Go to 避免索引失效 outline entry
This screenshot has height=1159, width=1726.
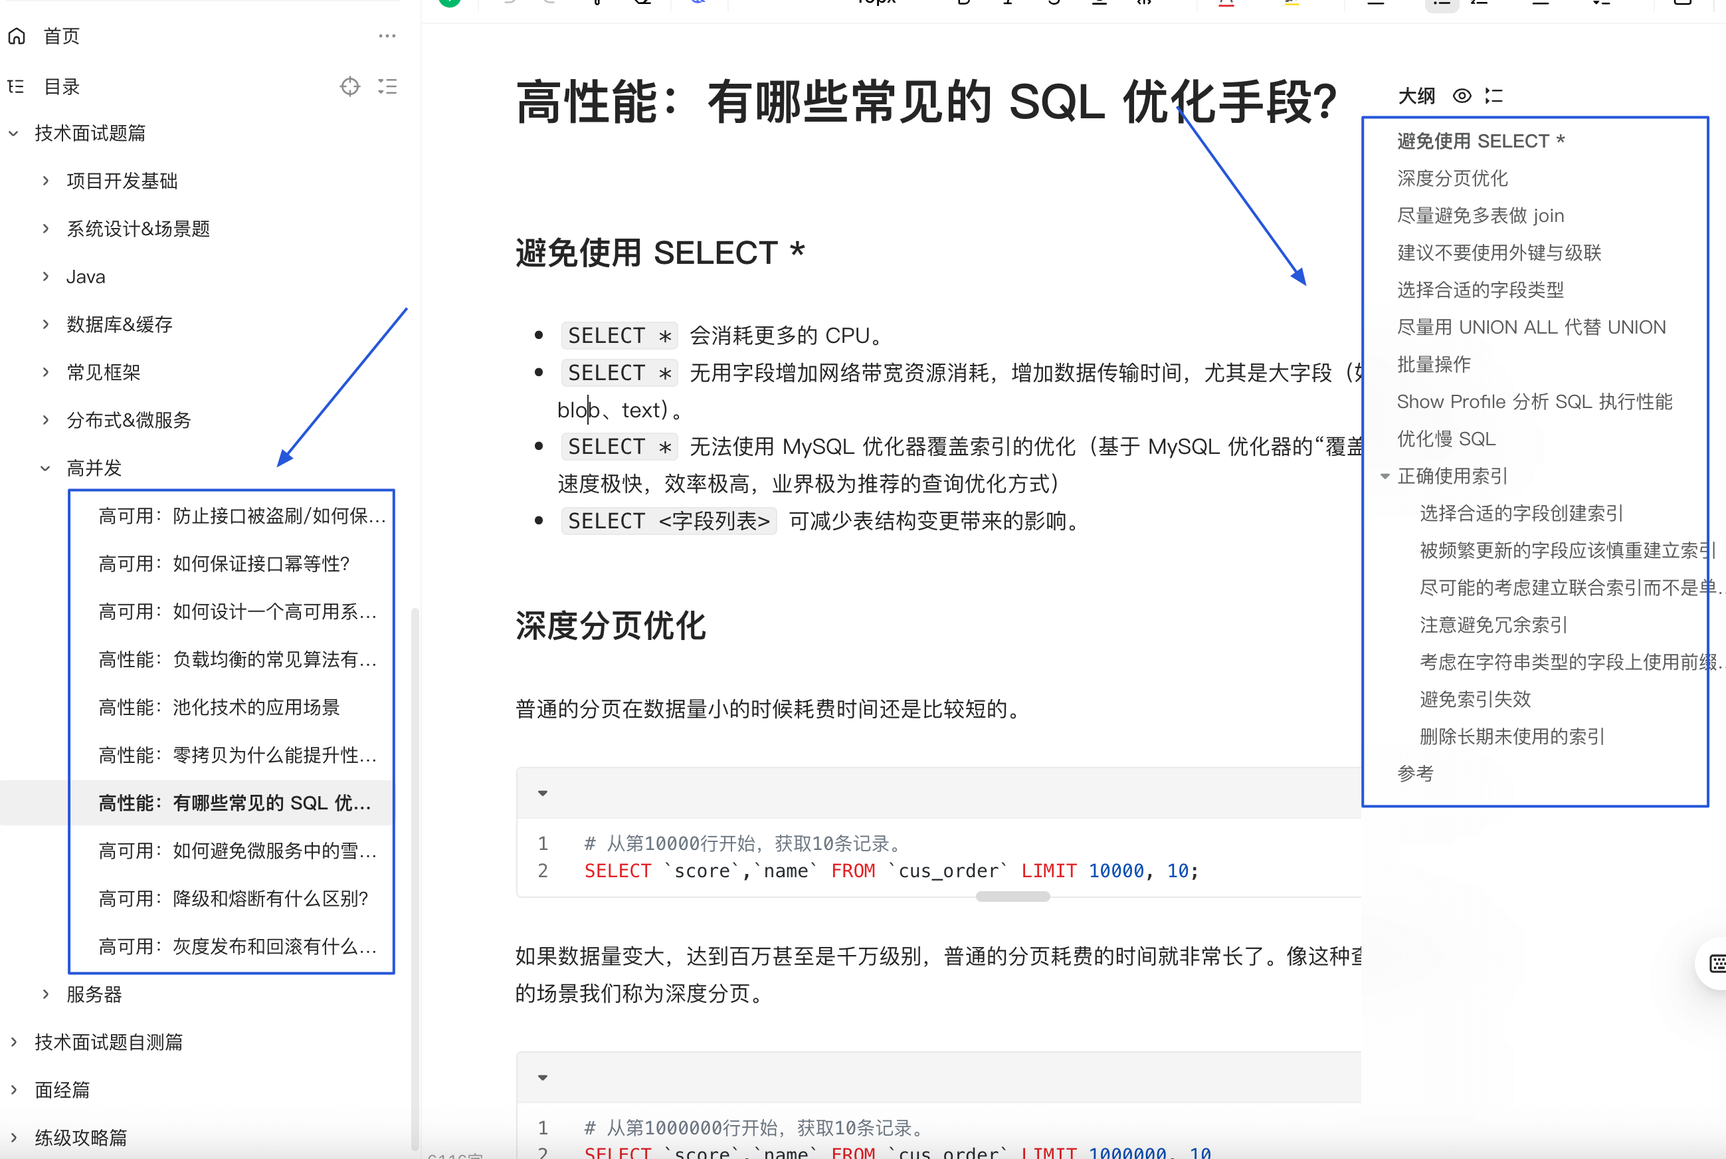point(1475,699)
